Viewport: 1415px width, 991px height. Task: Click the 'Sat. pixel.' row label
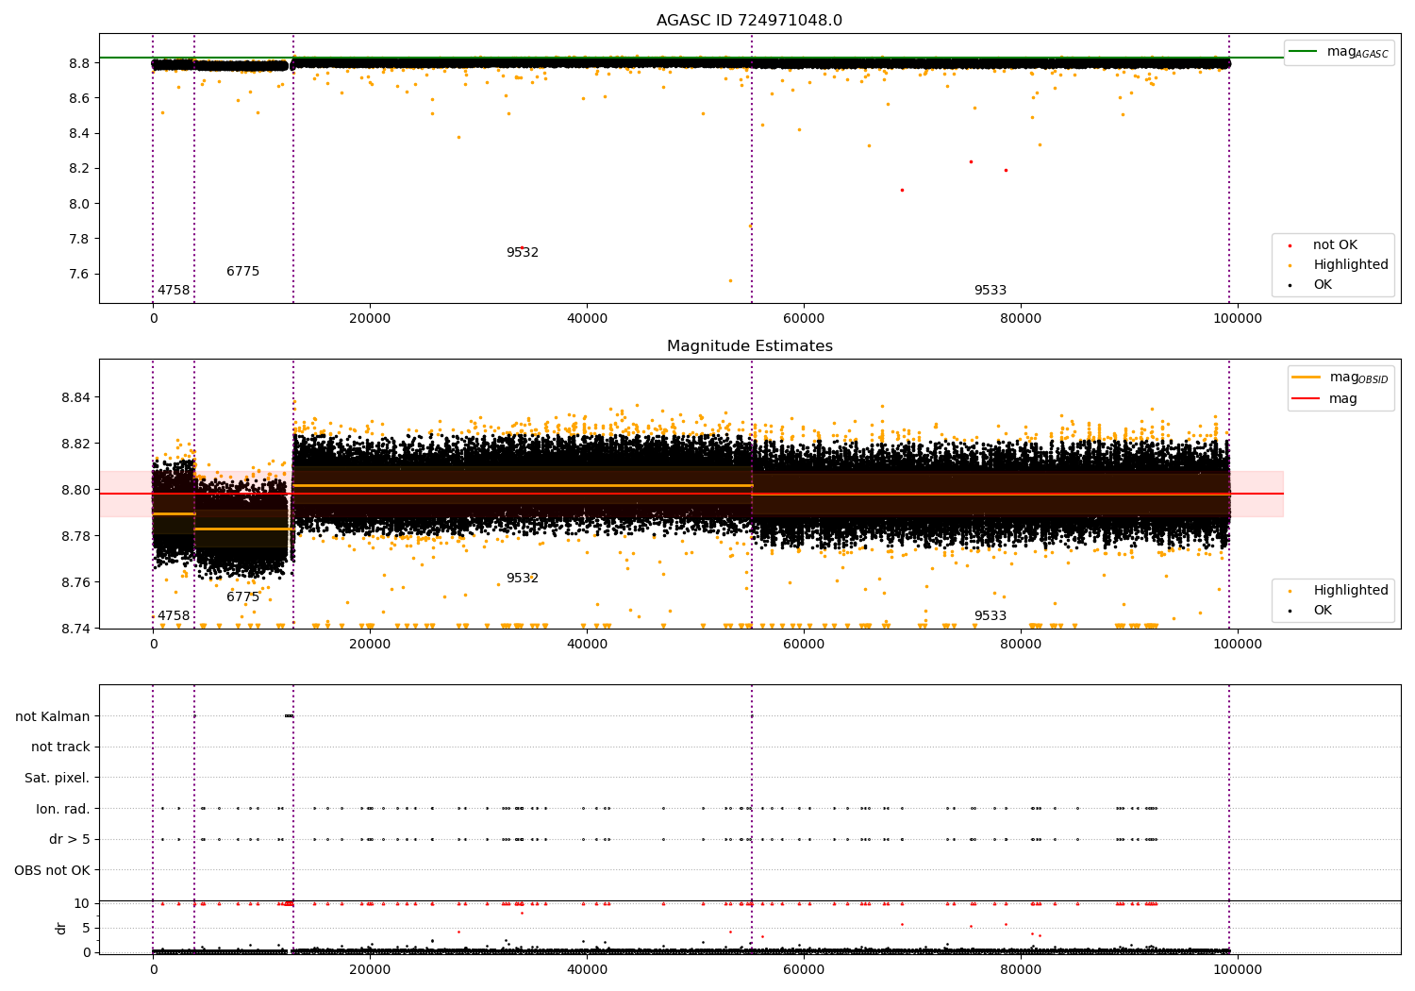click(x=58, y=779)
